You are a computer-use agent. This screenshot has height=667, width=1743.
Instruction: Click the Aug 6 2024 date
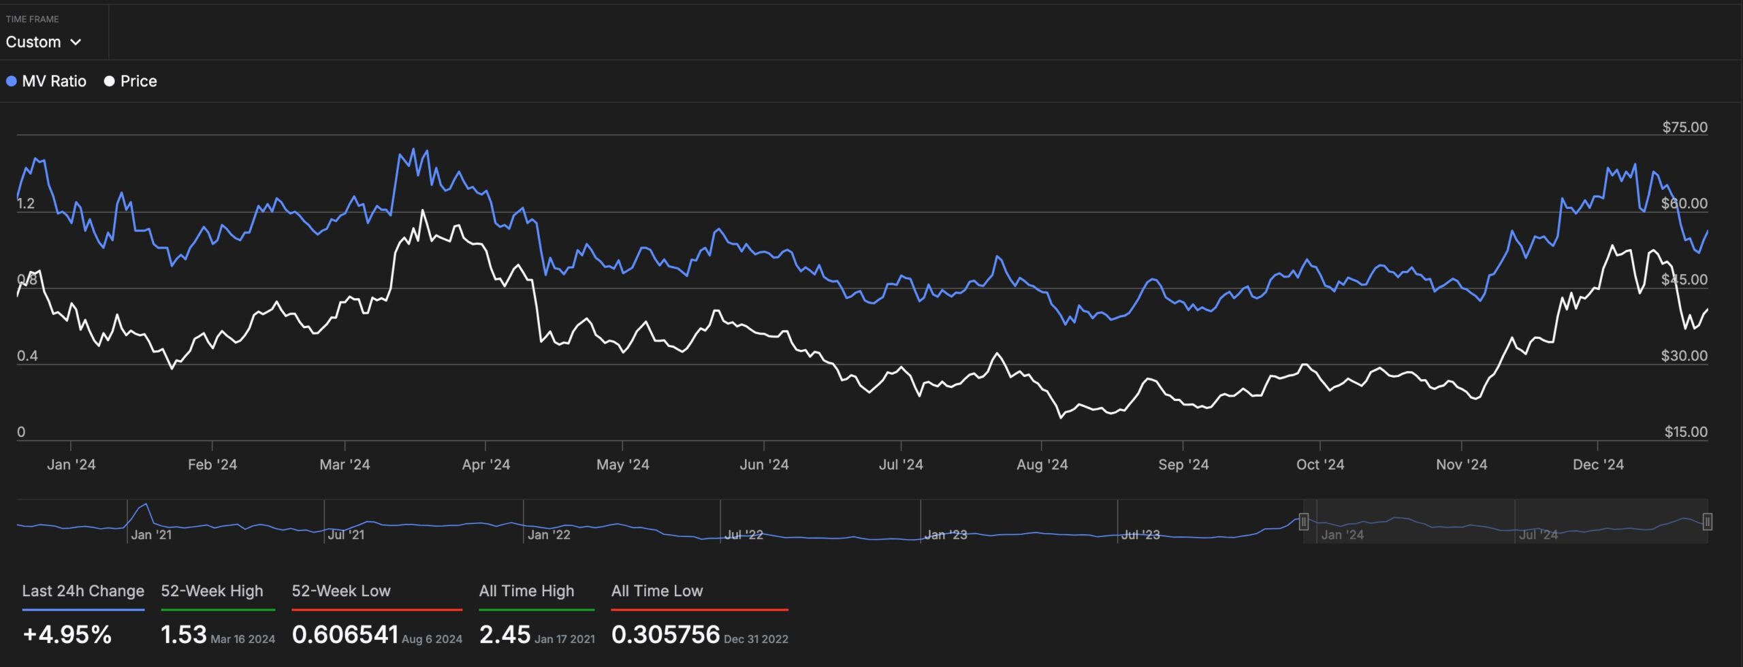tap(432, 639)
